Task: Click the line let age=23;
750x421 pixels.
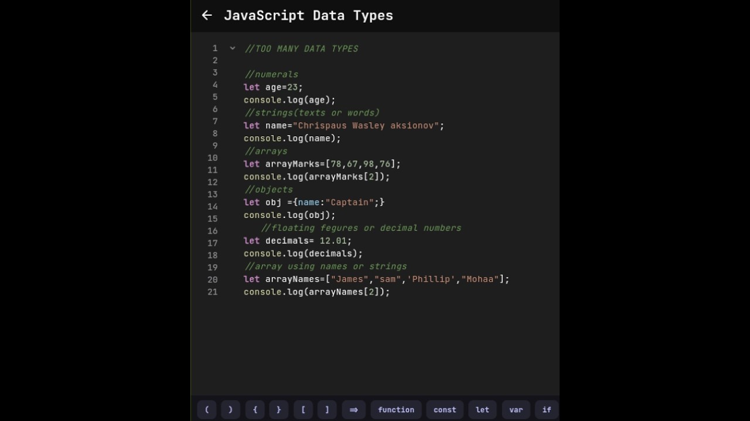Action: (x=273, y=87)
